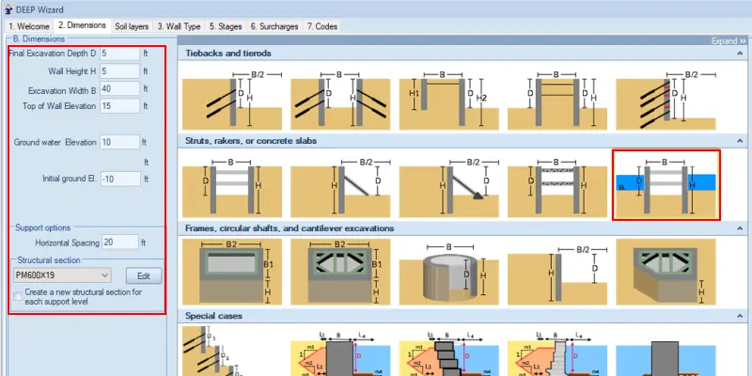Select four-level tieback B/2 template
This screenshot has height=376, width=752.
pyautogui.click(x=666, y=101)
